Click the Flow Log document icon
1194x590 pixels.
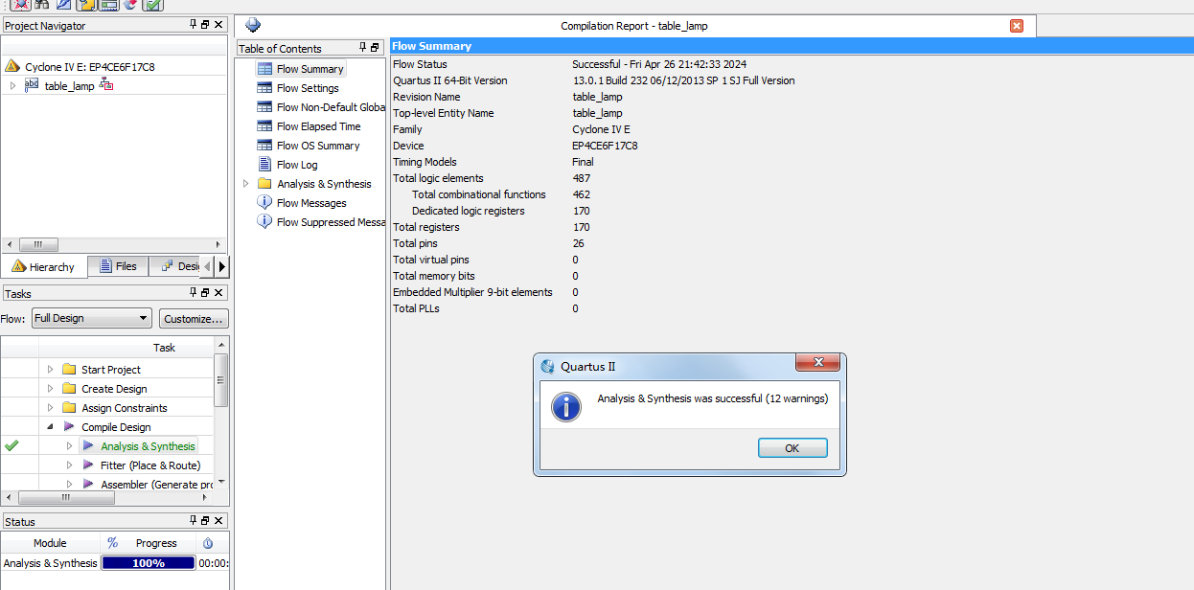(x=264, y=165)
